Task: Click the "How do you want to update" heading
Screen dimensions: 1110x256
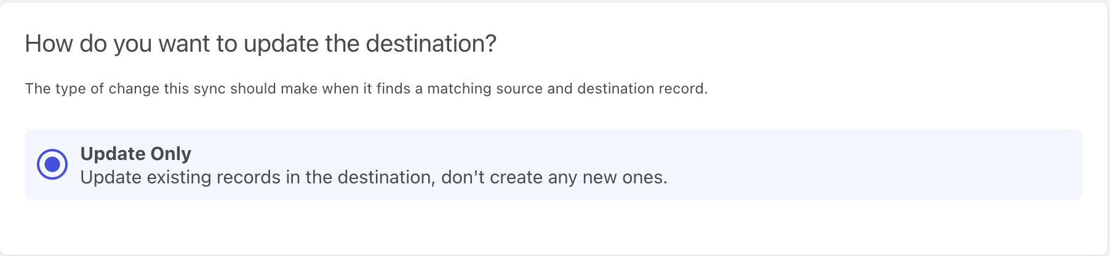Action: (x=260, y=44)
